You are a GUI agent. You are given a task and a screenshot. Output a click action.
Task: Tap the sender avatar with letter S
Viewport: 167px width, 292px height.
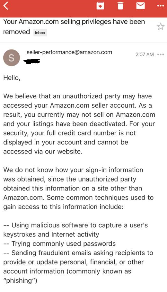point(12,58)
